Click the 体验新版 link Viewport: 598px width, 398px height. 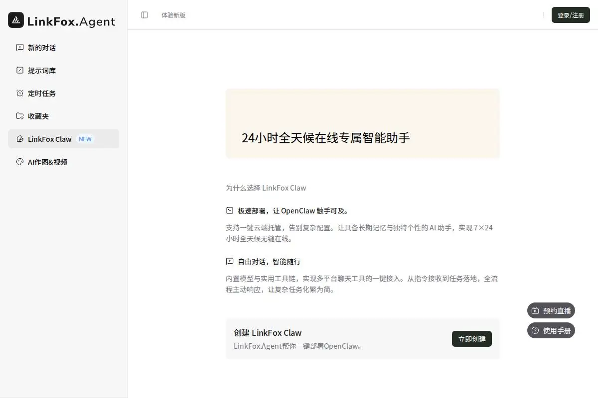[173, 15]
